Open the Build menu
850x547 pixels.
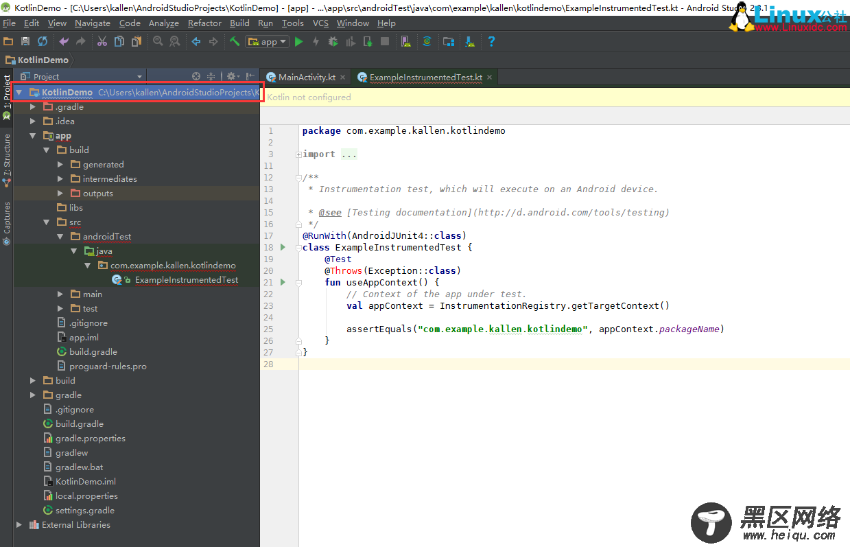tap(239, 23)
